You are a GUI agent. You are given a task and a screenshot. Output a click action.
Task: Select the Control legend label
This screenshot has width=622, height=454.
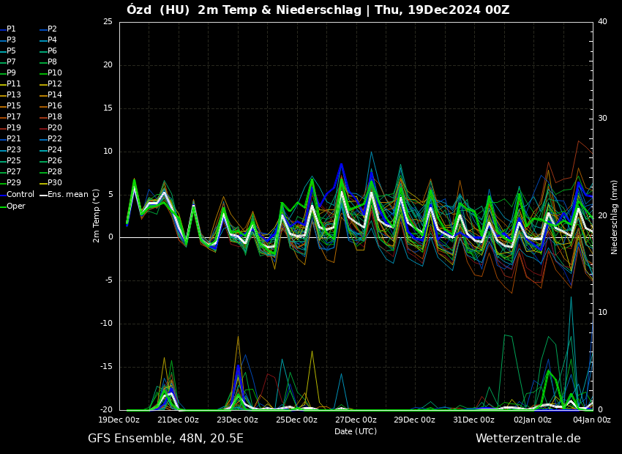tap(20, 195)
